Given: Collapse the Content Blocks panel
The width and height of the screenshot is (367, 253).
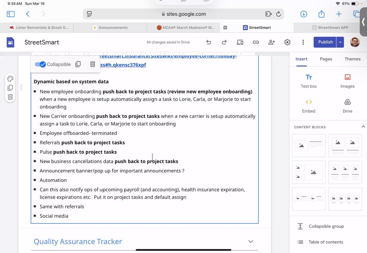Looking at the screenshot, I should click(x=363, y=127).
